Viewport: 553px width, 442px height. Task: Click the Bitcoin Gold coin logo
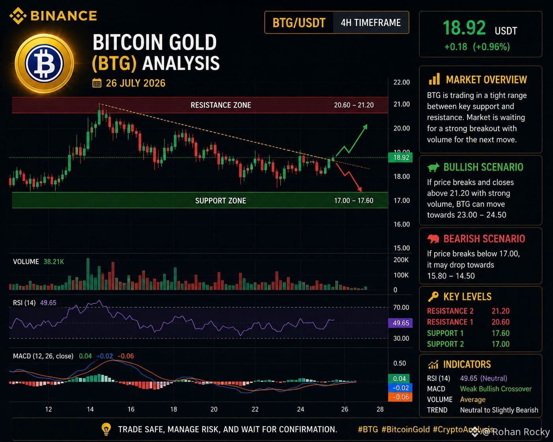[x=44, y=63]
